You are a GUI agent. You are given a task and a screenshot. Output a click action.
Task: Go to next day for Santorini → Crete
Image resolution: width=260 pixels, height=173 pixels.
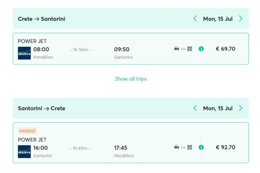click(x=241, y=108)
